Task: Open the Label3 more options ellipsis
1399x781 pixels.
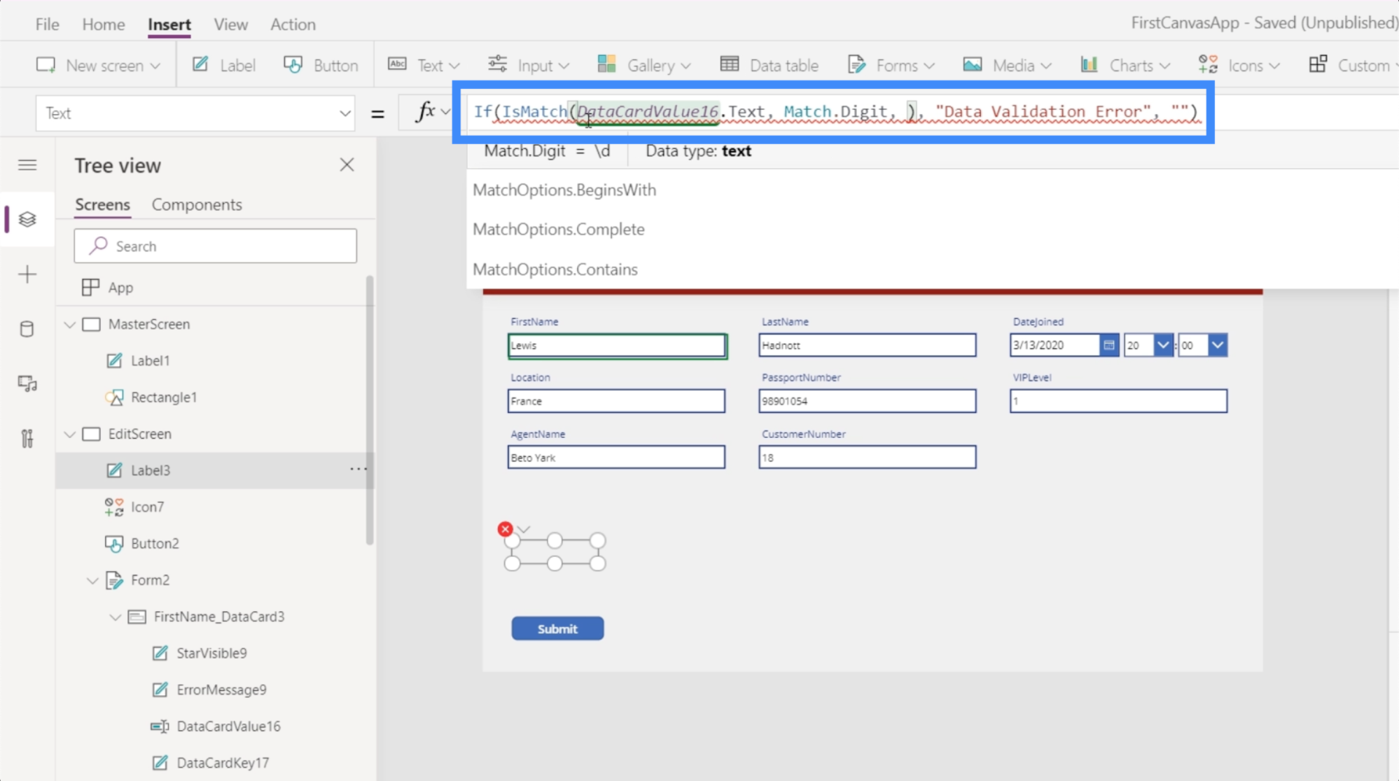Action: pos(358,470)
